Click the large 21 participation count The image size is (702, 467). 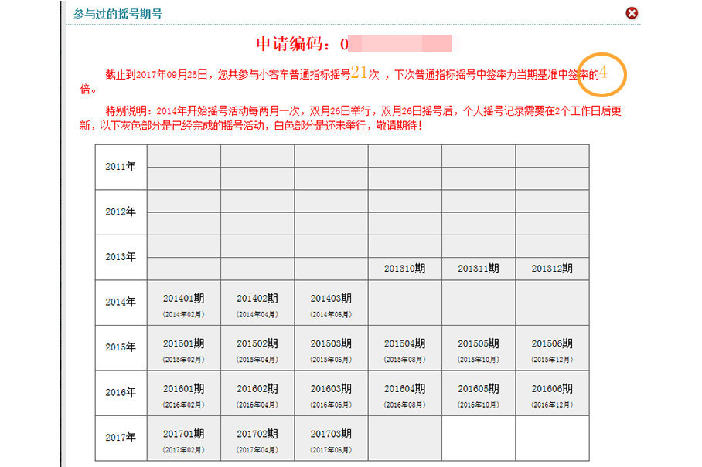point(359,73)
